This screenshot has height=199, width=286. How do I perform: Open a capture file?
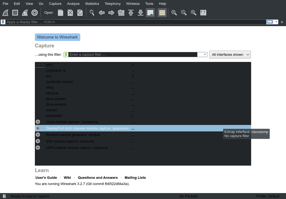(48, 13)
